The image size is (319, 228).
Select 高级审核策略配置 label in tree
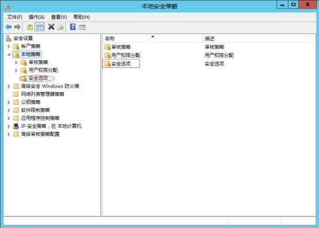pyautogui.click(x=40, y=134)
